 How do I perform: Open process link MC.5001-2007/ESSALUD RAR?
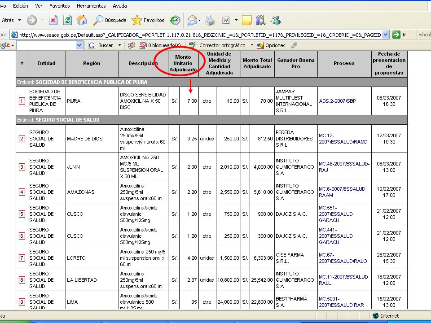point(341,302)
